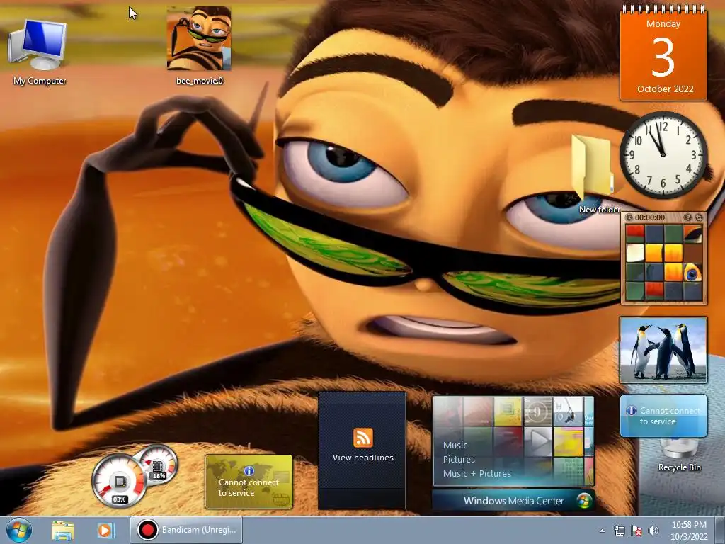Select Pictures in Media Center gadget
725x544 pixels.
point(459,459)
